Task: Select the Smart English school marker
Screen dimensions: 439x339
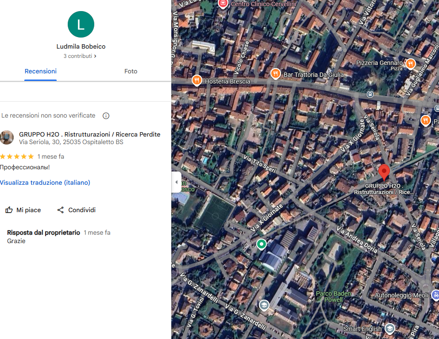Action: click(390, 329)
